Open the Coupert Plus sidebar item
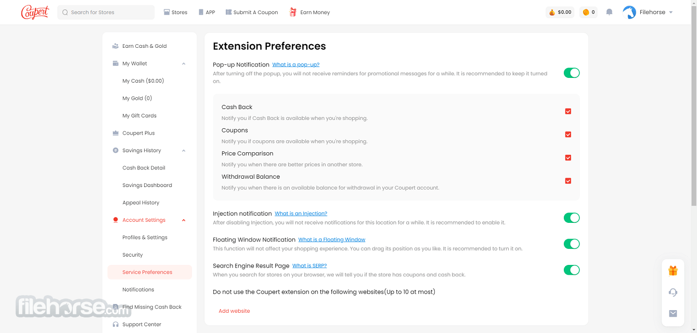 (138, 133)
